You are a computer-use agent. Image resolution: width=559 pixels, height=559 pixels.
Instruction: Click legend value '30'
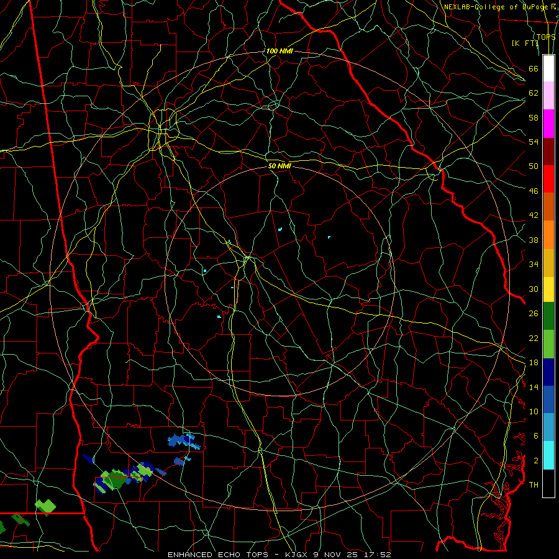534,289
